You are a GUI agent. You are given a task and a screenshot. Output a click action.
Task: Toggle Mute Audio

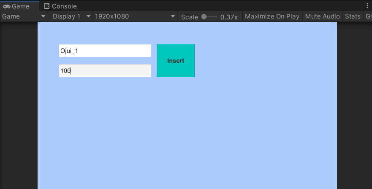[x=323, y=16]
